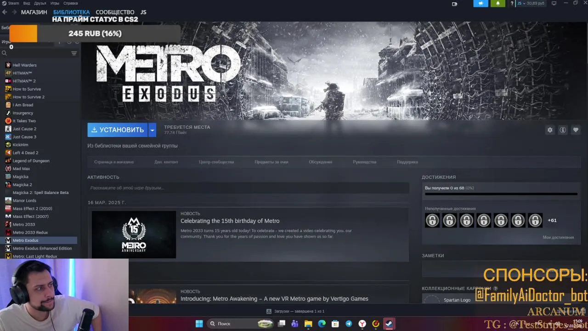Image resolution: width=588 pixels, height=331 pixels.
Task: Open the Мои достижения link
Action: 558,237
